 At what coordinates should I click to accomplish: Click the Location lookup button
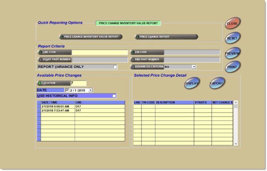pos(53,83)
